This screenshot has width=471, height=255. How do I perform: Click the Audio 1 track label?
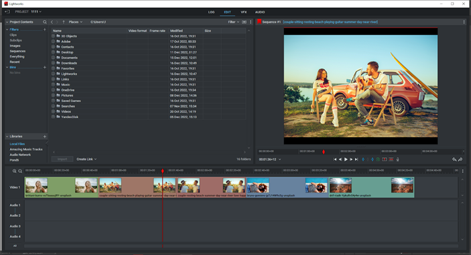pyautogui.click(x=15, y=205)
